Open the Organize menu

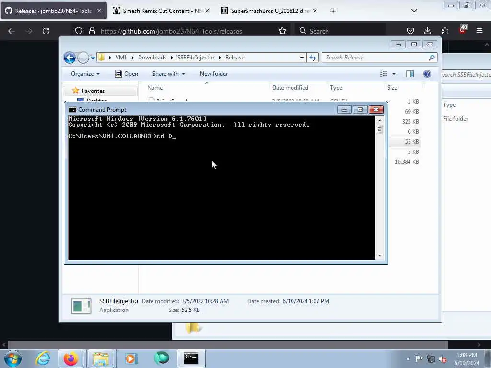click(85, 74)
